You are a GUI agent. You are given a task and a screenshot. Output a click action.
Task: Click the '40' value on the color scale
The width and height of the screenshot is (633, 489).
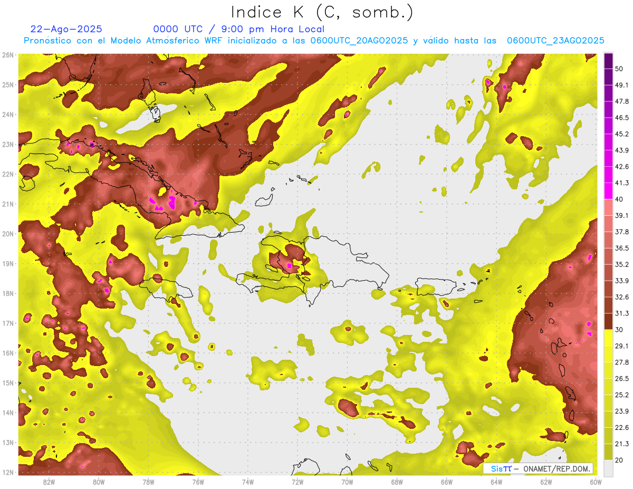(619, 199)
